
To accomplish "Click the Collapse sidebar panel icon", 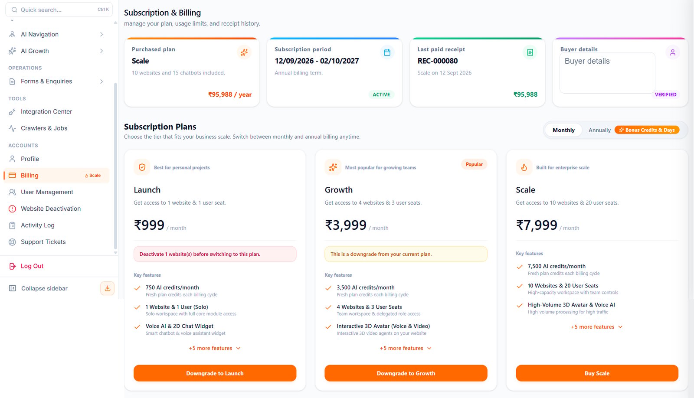I will click(13, 288).
